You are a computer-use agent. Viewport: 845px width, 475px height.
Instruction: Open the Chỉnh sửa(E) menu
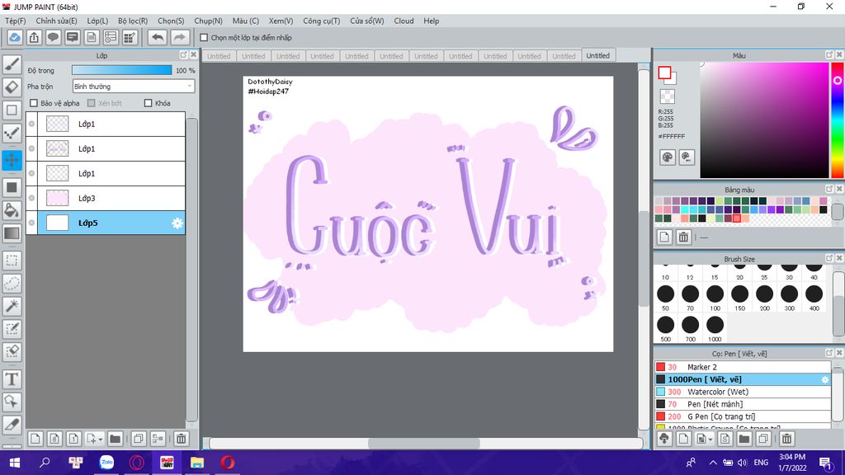point(56,21)
